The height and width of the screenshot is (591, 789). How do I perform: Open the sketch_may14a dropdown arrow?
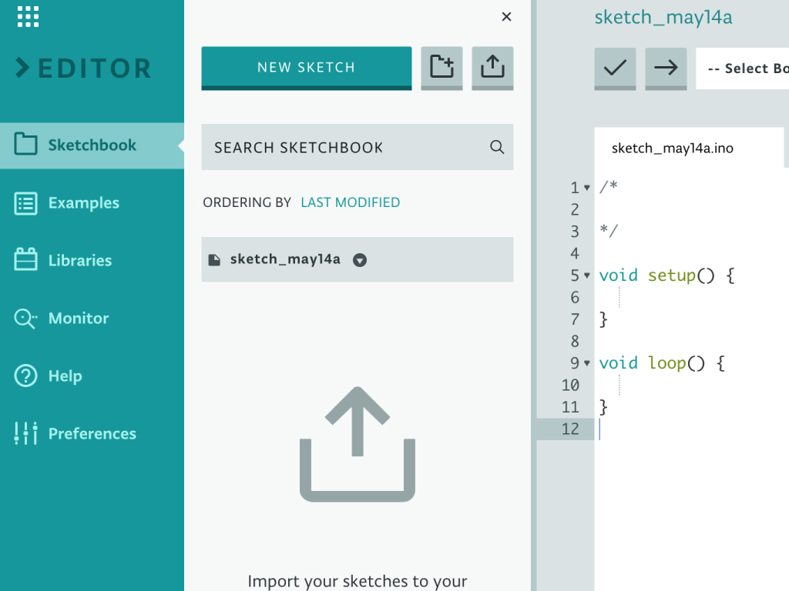pyautogui.click(x=360, y=260)
